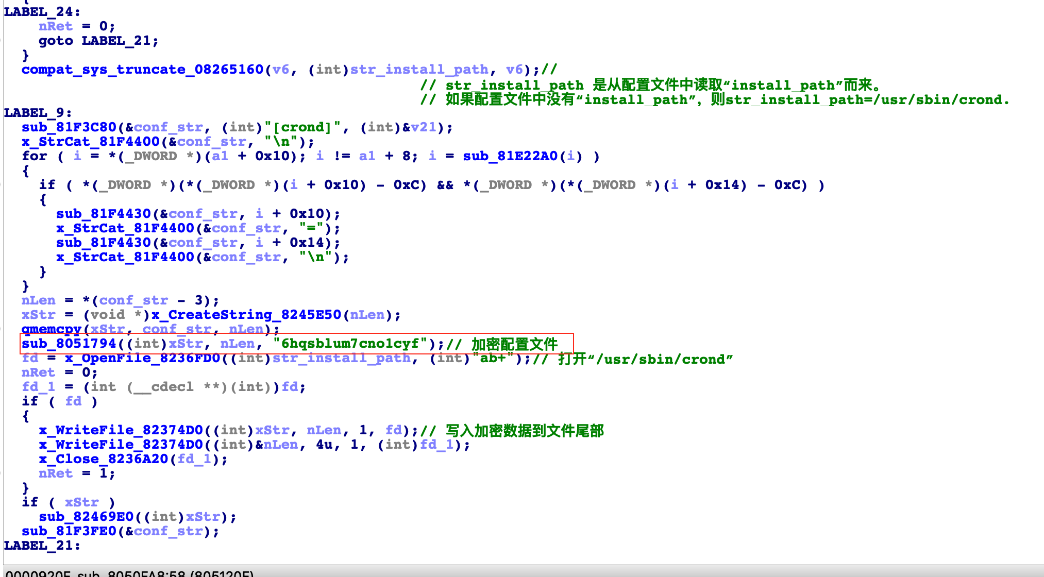Click the LABEL_9 label

tap(36, 113)
